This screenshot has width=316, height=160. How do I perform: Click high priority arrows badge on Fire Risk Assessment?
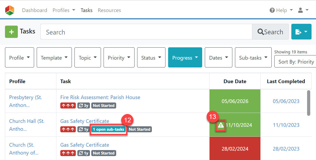tap(68, 106)
